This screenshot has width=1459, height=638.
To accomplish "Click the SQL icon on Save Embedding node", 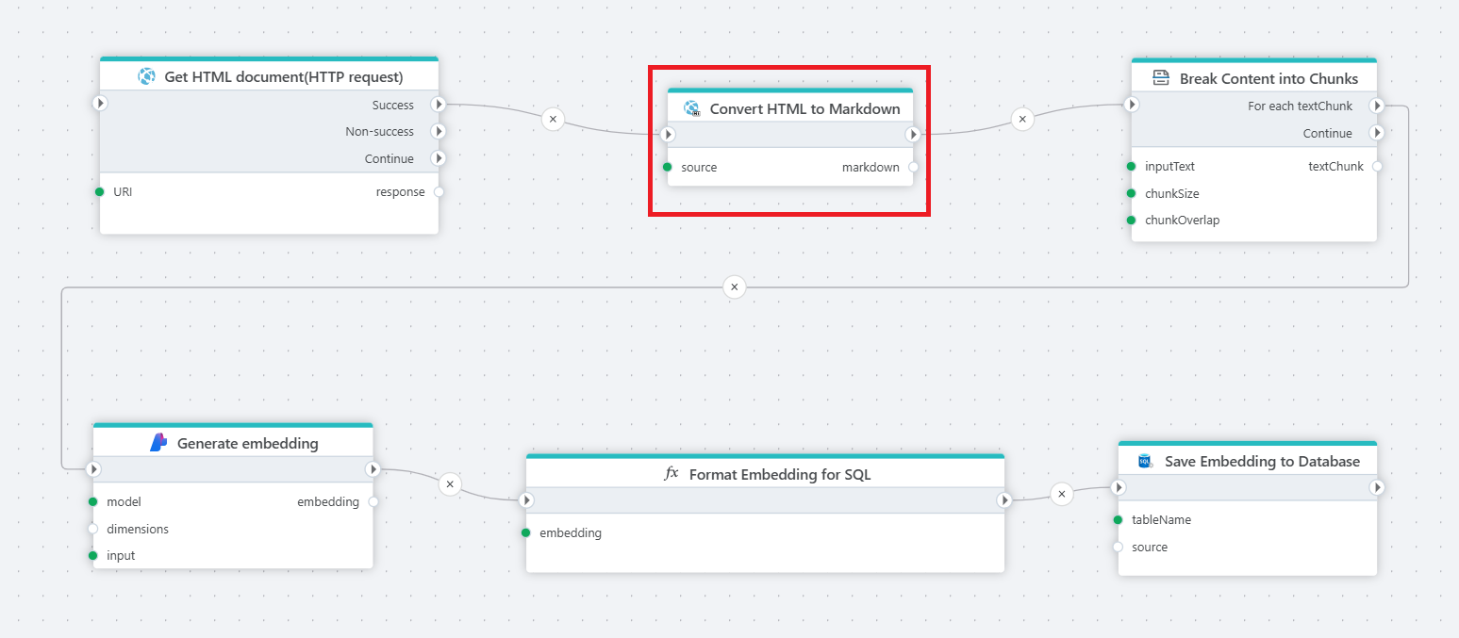I will [x=1146, y=461].
